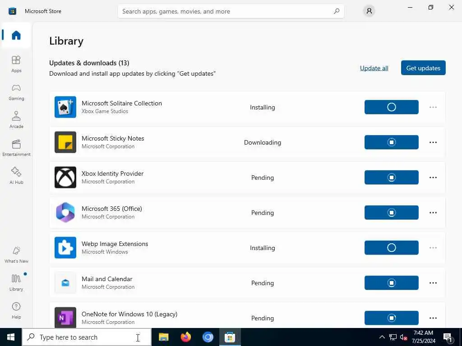Select the Webp Image Extensions title

tap(115, 244)
